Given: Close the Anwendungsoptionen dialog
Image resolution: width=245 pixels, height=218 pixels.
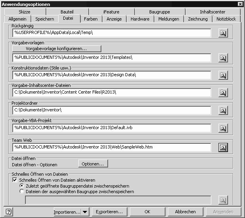Looking at the screenshot, I should click(x=240, y=4).
